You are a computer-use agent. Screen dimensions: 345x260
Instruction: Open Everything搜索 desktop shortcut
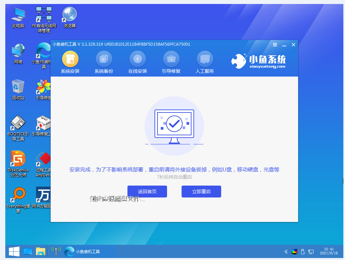(x=18, y=200)
